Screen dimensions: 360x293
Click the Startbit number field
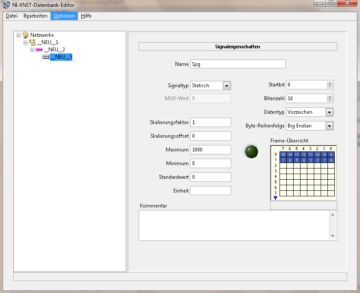306,85
